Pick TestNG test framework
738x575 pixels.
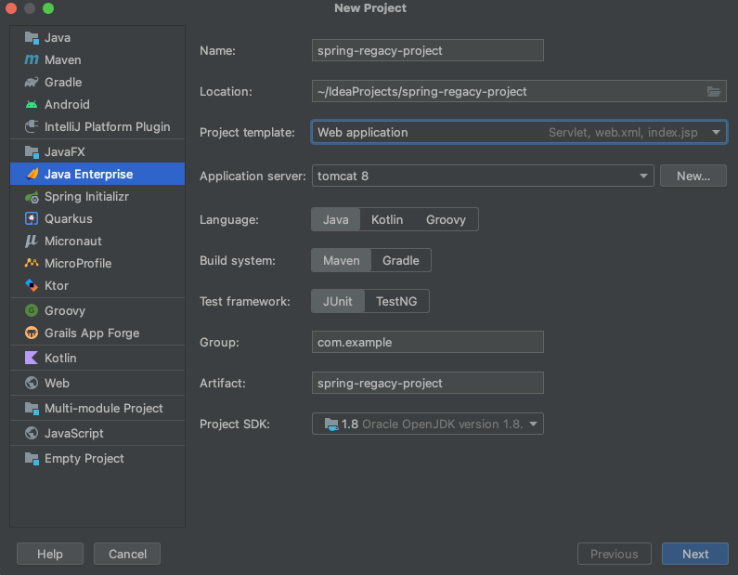tap(396, 301)
